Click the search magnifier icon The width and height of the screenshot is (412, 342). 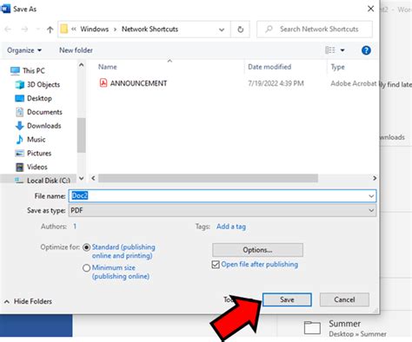[x=269, y=30]
